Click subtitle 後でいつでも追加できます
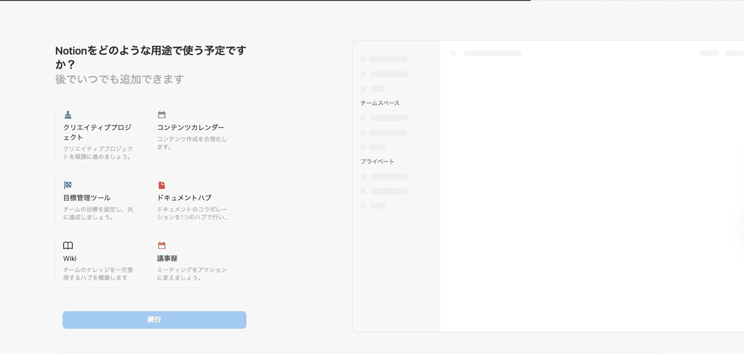 (x=120, y=79)
